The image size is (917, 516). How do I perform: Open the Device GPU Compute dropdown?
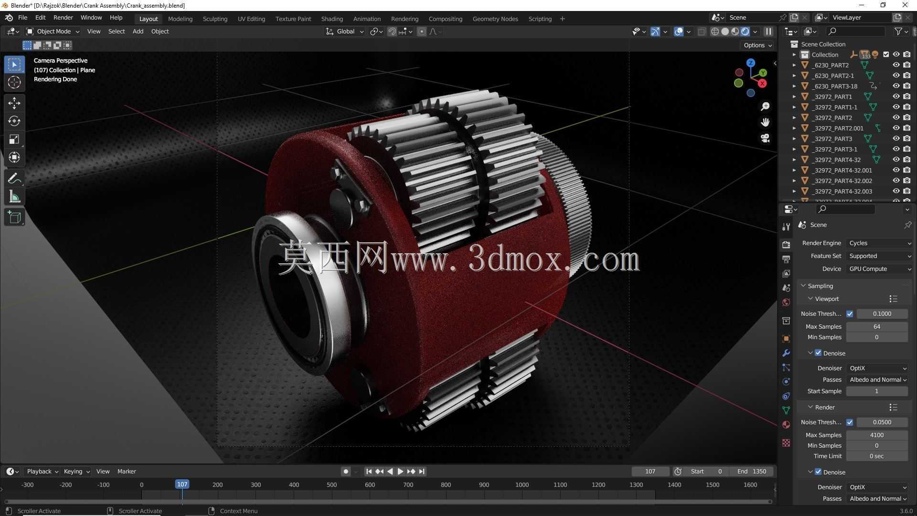(879, 269)
